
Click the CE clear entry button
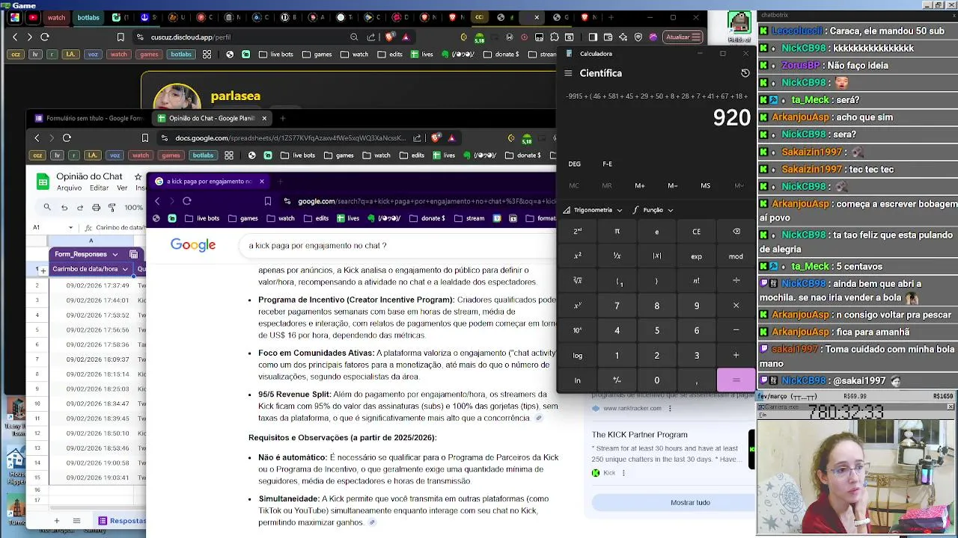696,232
